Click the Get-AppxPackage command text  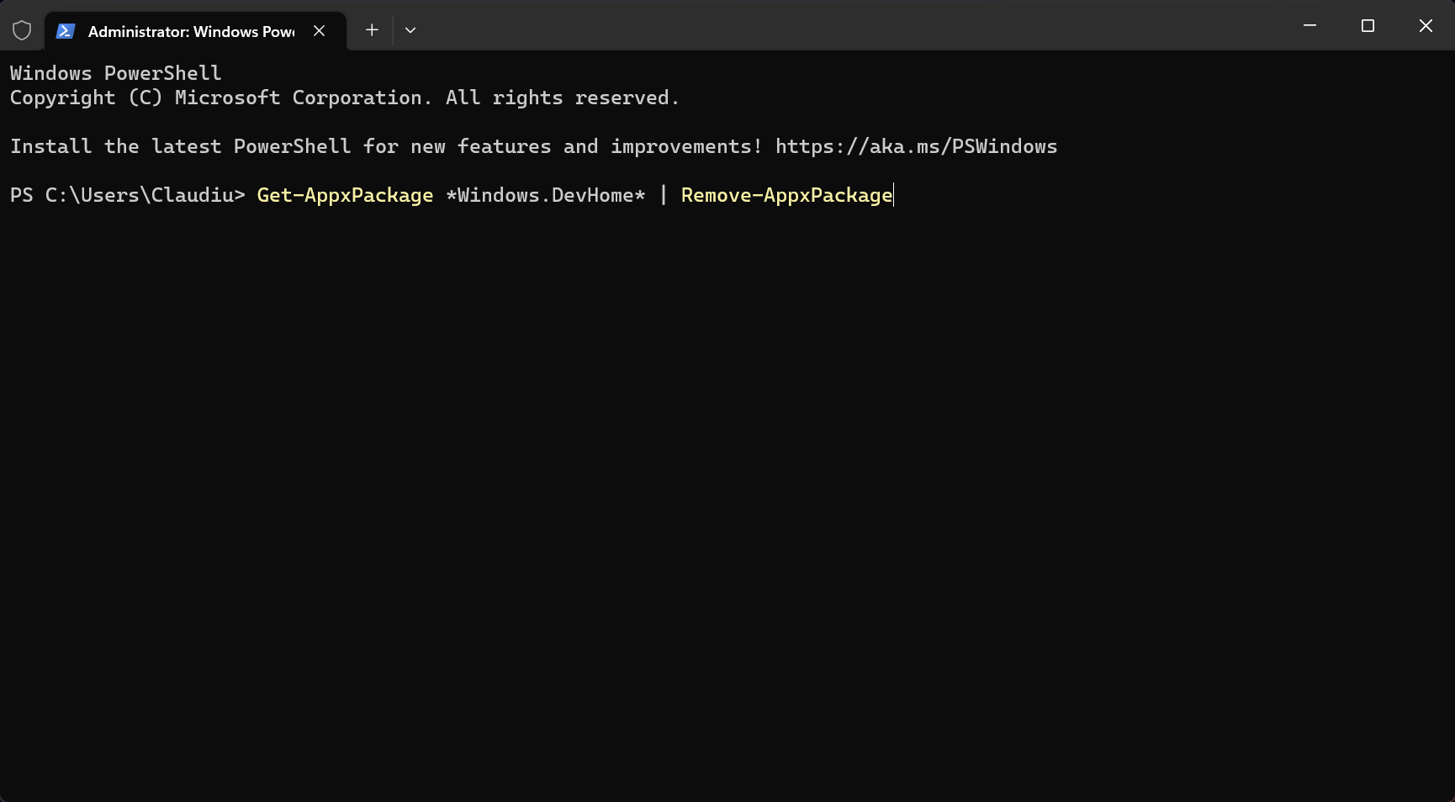[x=345, y=195]
